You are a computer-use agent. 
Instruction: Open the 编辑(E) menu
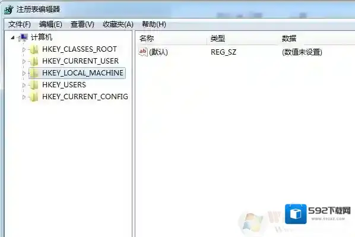[x=50, y=24]
